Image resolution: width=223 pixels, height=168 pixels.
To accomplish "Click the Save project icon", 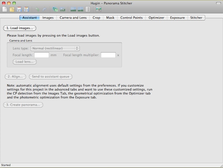I will (19, 9).
